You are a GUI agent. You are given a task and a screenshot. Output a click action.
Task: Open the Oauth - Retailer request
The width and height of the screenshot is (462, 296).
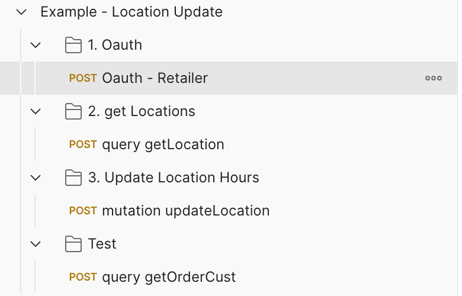pos(155,78)
